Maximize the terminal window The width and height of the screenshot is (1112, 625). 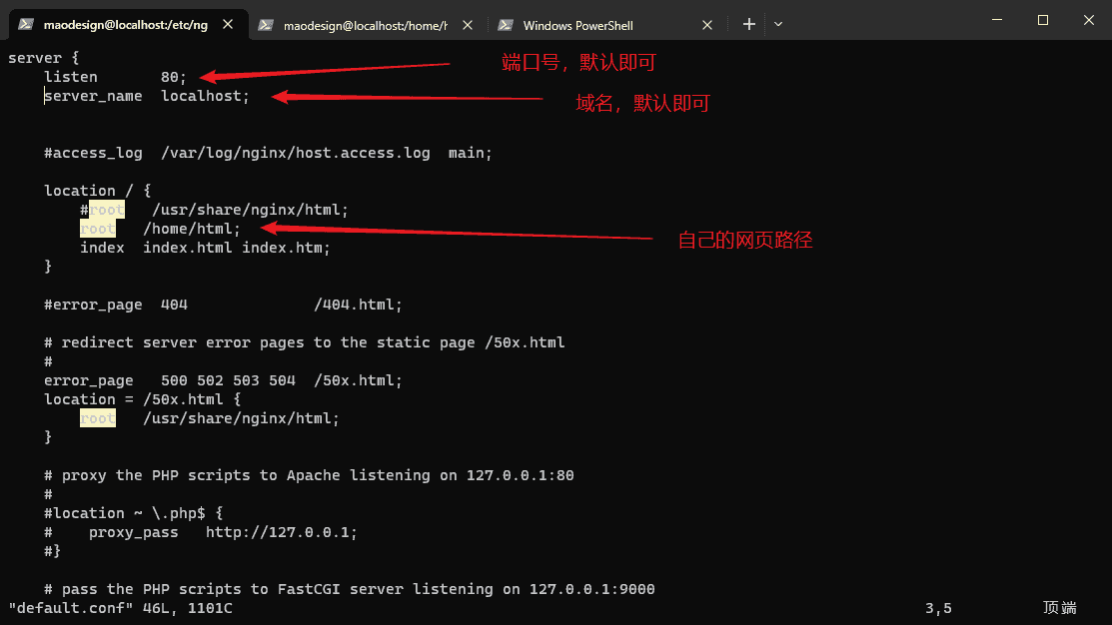click(x=1042, y=20)
